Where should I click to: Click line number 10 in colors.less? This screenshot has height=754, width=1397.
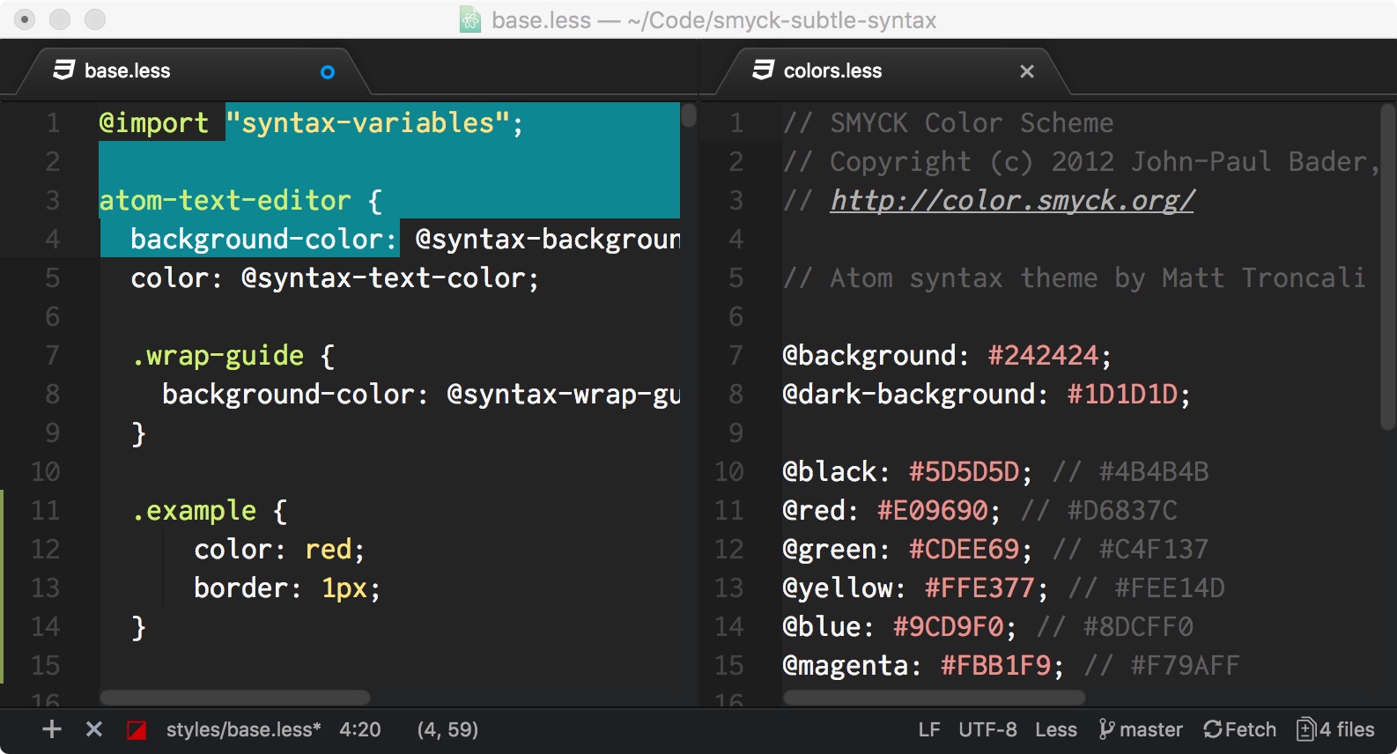(729, 472)
